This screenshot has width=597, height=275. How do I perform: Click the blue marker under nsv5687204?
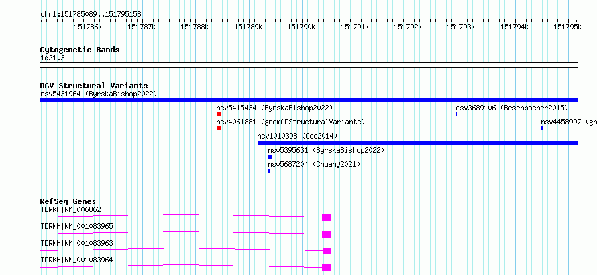269,171
